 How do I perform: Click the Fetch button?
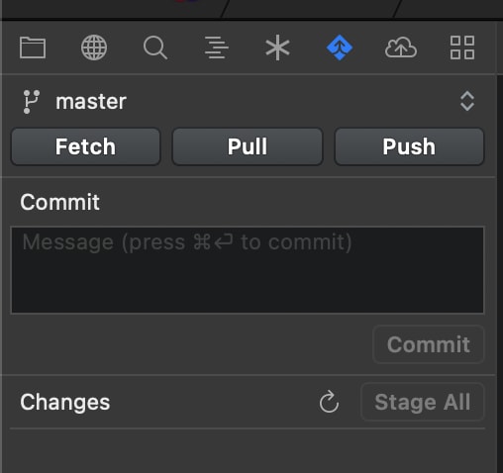point(86,146)
